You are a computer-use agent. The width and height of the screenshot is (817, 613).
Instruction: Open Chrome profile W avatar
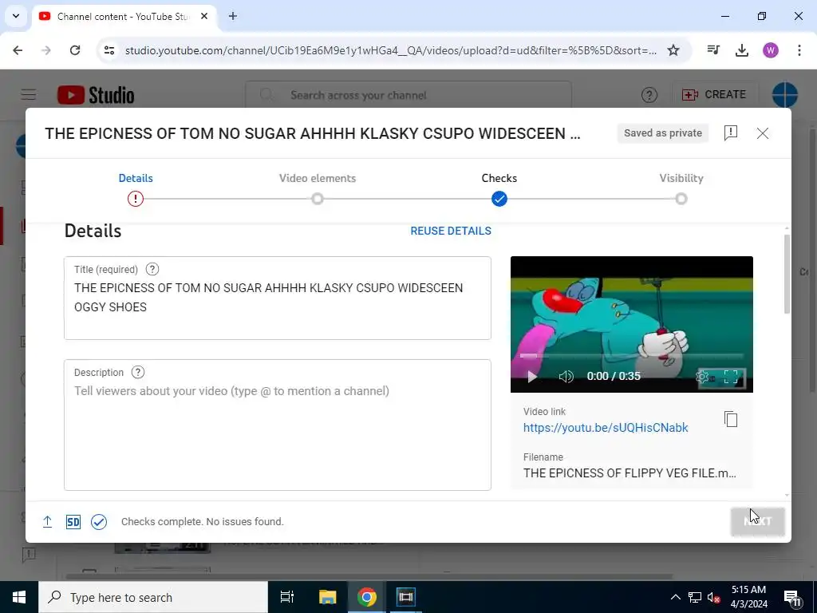pos(771,50)
